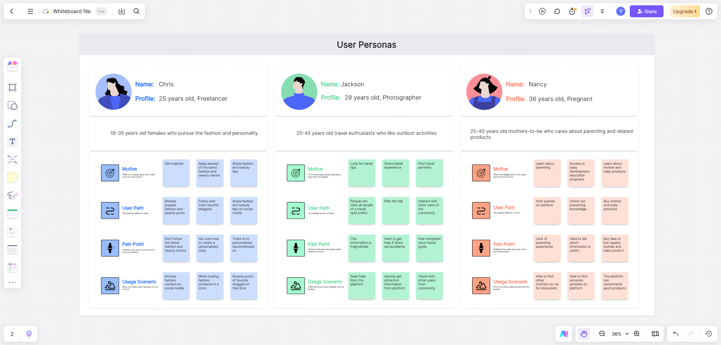Select Jackson's avatar image
The height and width of the screenshot is (345, 721).
click(299, 92)
